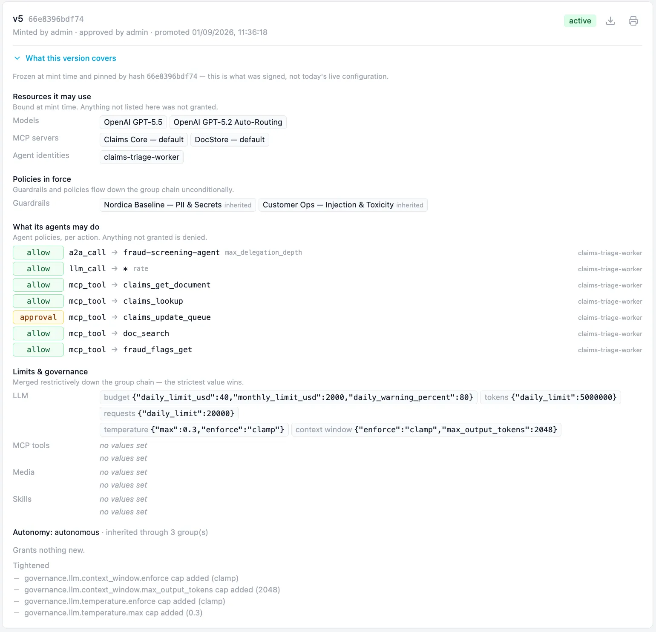Collapse the 'What this version covers' section

pos(65,58)
